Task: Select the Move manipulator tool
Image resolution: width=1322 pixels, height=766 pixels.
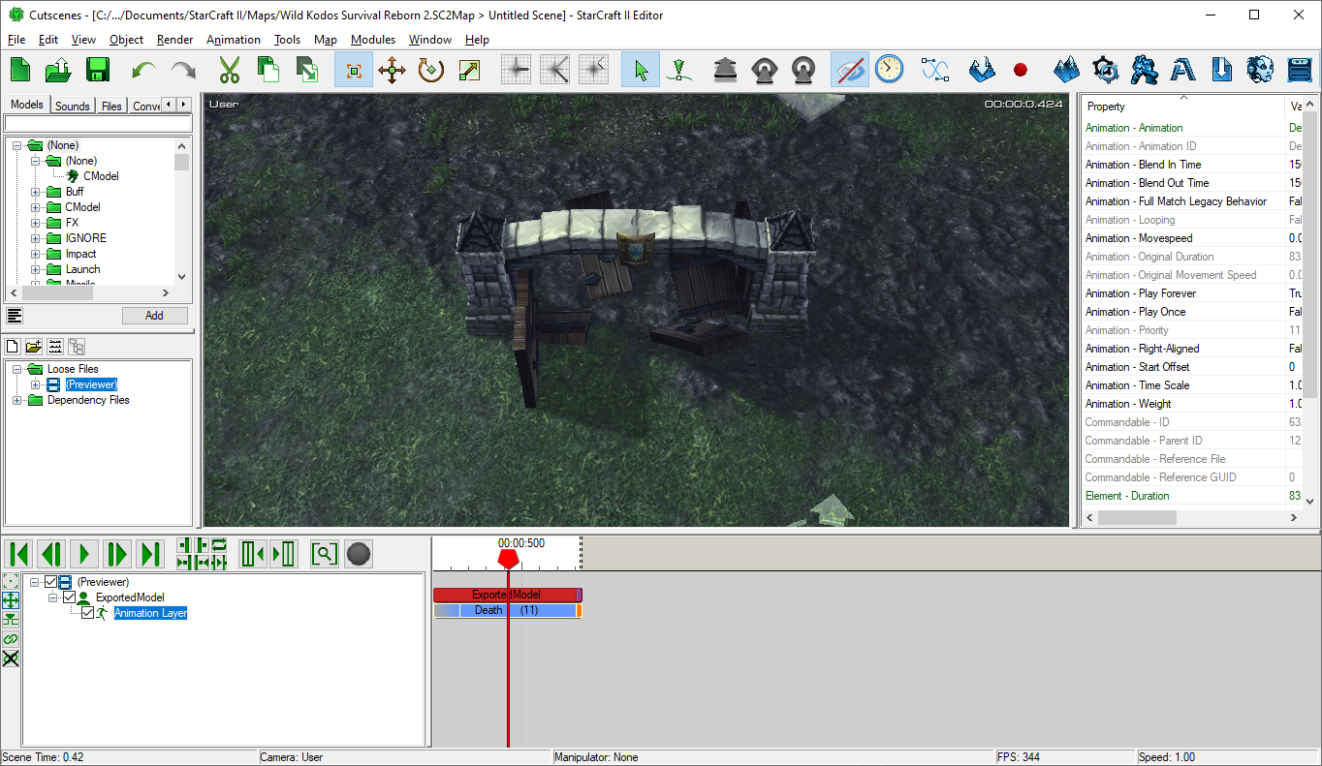Action: pyautogui.click(x=392, y=69)
